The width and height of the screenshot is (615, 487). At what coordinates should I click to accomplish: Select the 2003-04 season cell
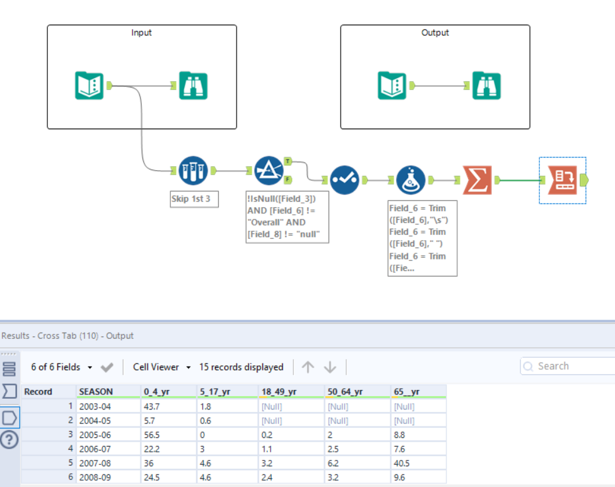tap(108, 407)
